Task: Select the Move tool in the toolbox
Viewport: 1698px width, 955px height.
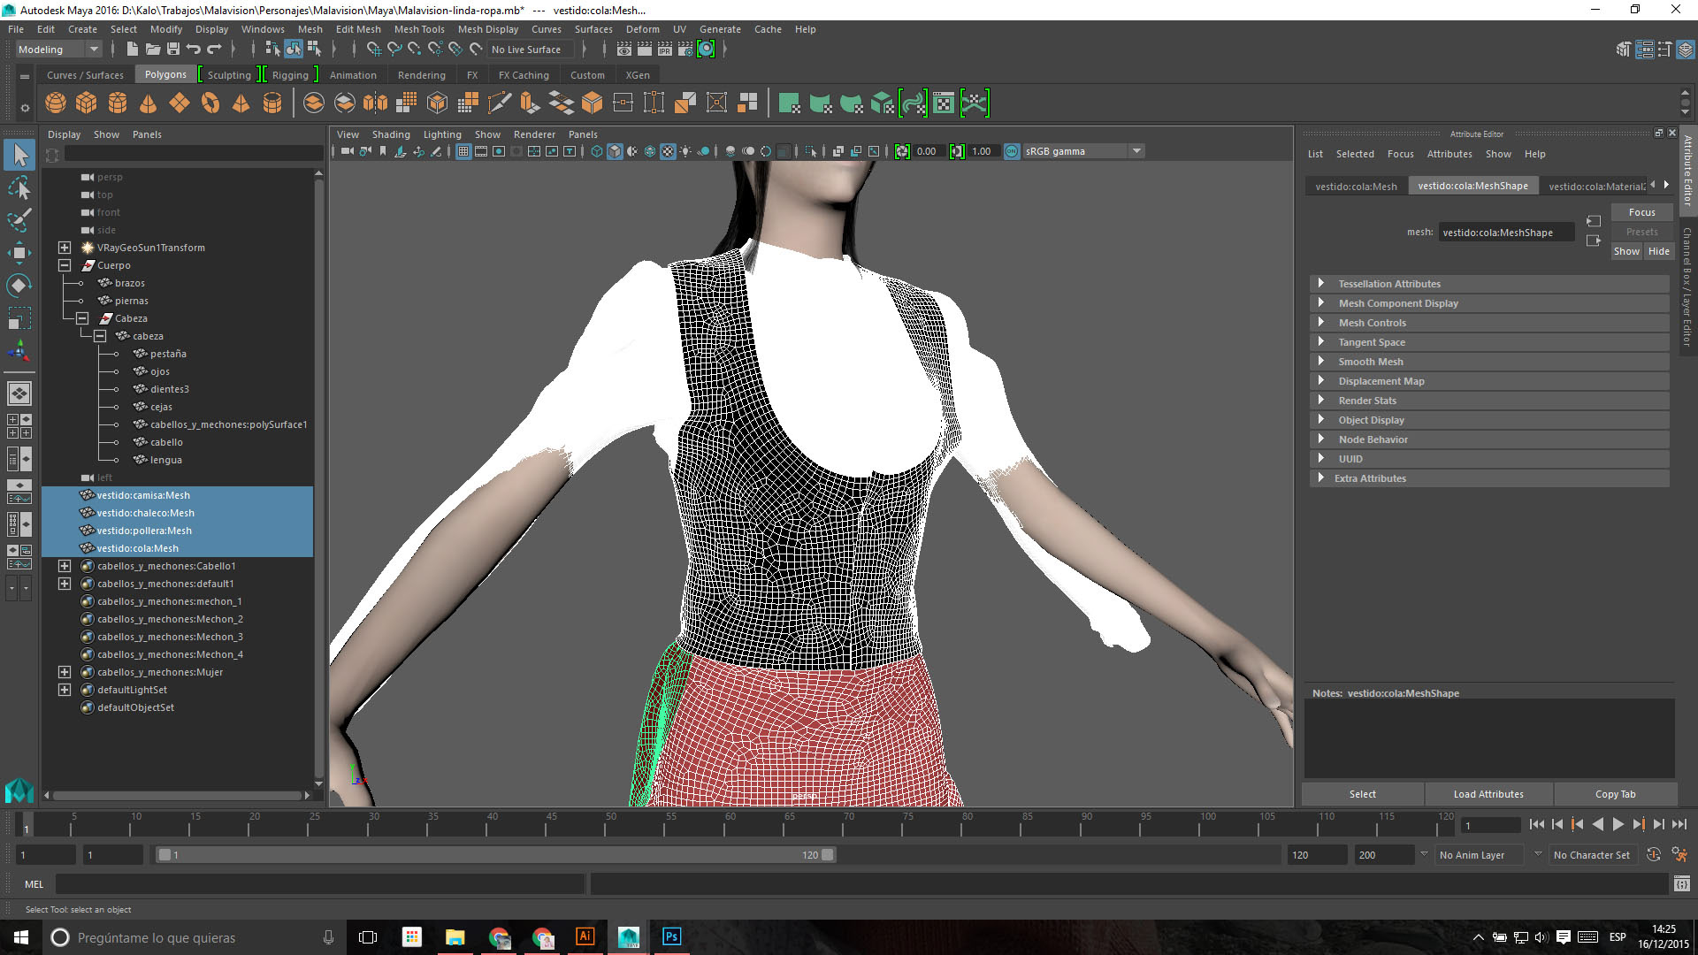Action: tap(19, 253)
